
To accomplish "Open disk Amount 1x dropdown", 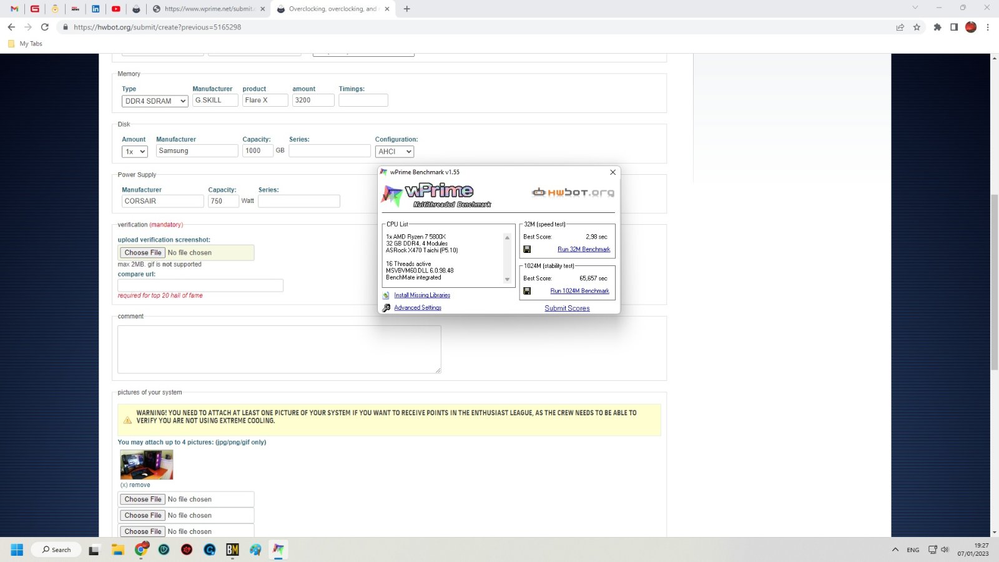I will [134, 151].
